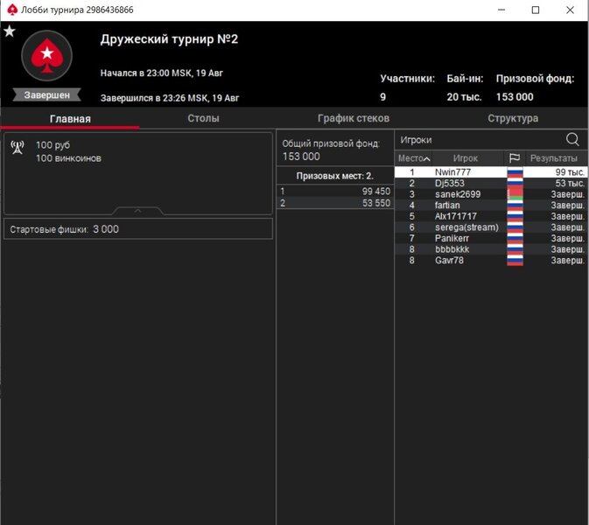The width and height of the screenshot is (589, 525).
Task: Open the Структура tab
Action: click(x=513, y=118)
